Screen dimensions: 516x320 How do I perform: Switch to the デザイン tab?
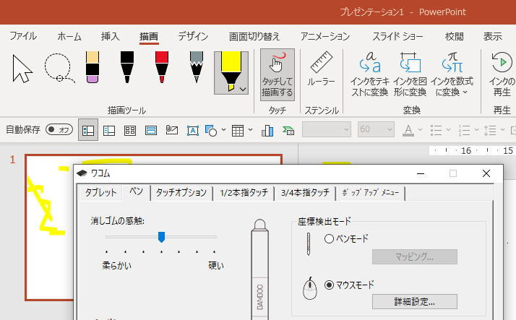point(193,36)
